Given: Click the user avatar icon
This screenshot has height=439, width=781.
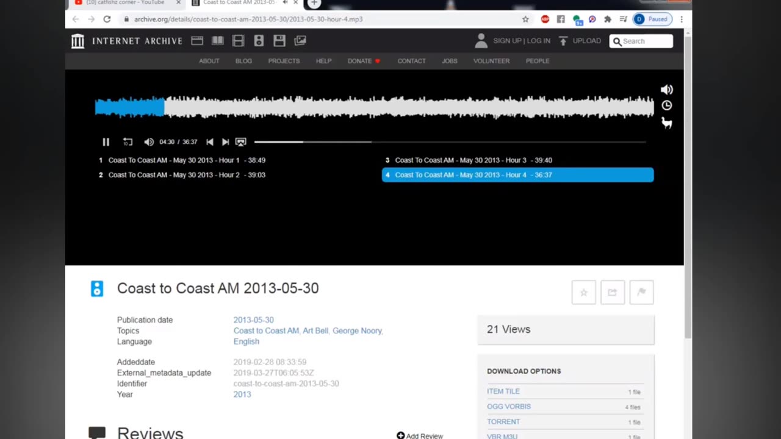Looking at the screenshot, I should [x=481, y=41].
